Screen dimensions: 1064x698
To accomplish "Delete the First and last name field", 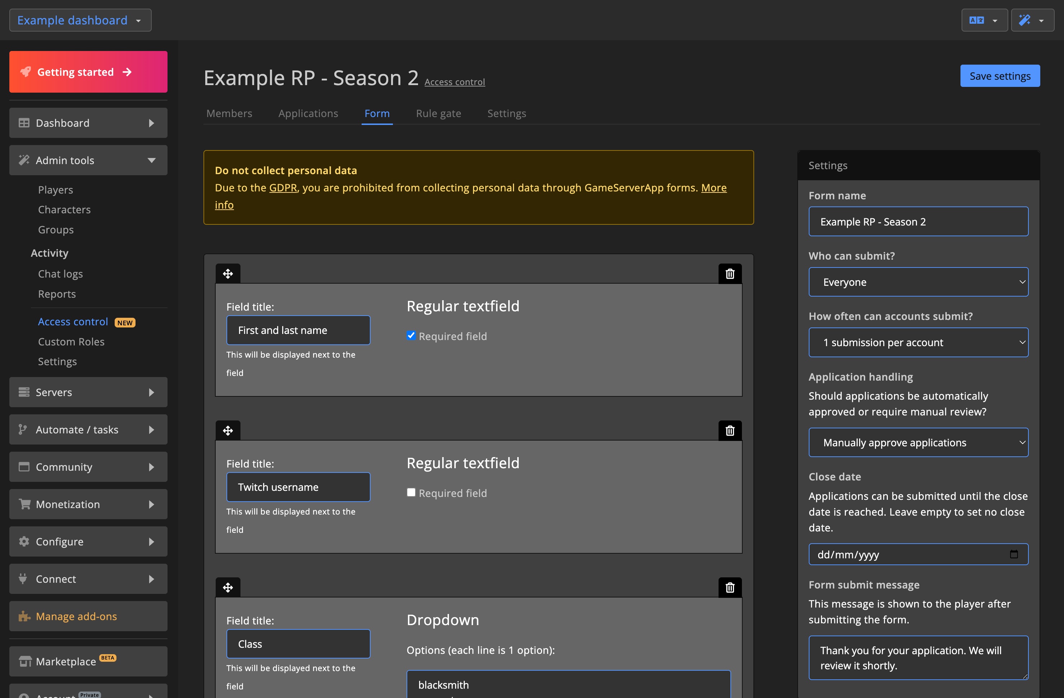I will click(x=730, y=273).
